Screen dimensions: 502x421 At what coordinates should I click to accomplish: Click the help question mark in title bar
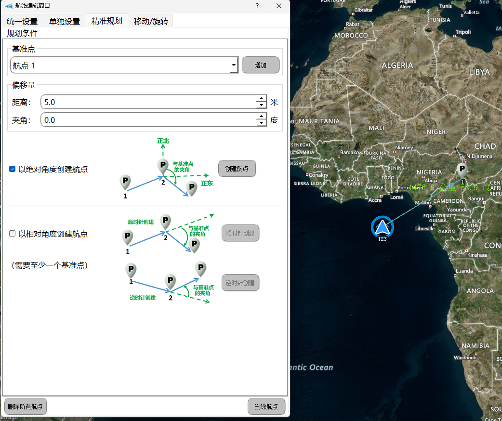click(257, 6)
